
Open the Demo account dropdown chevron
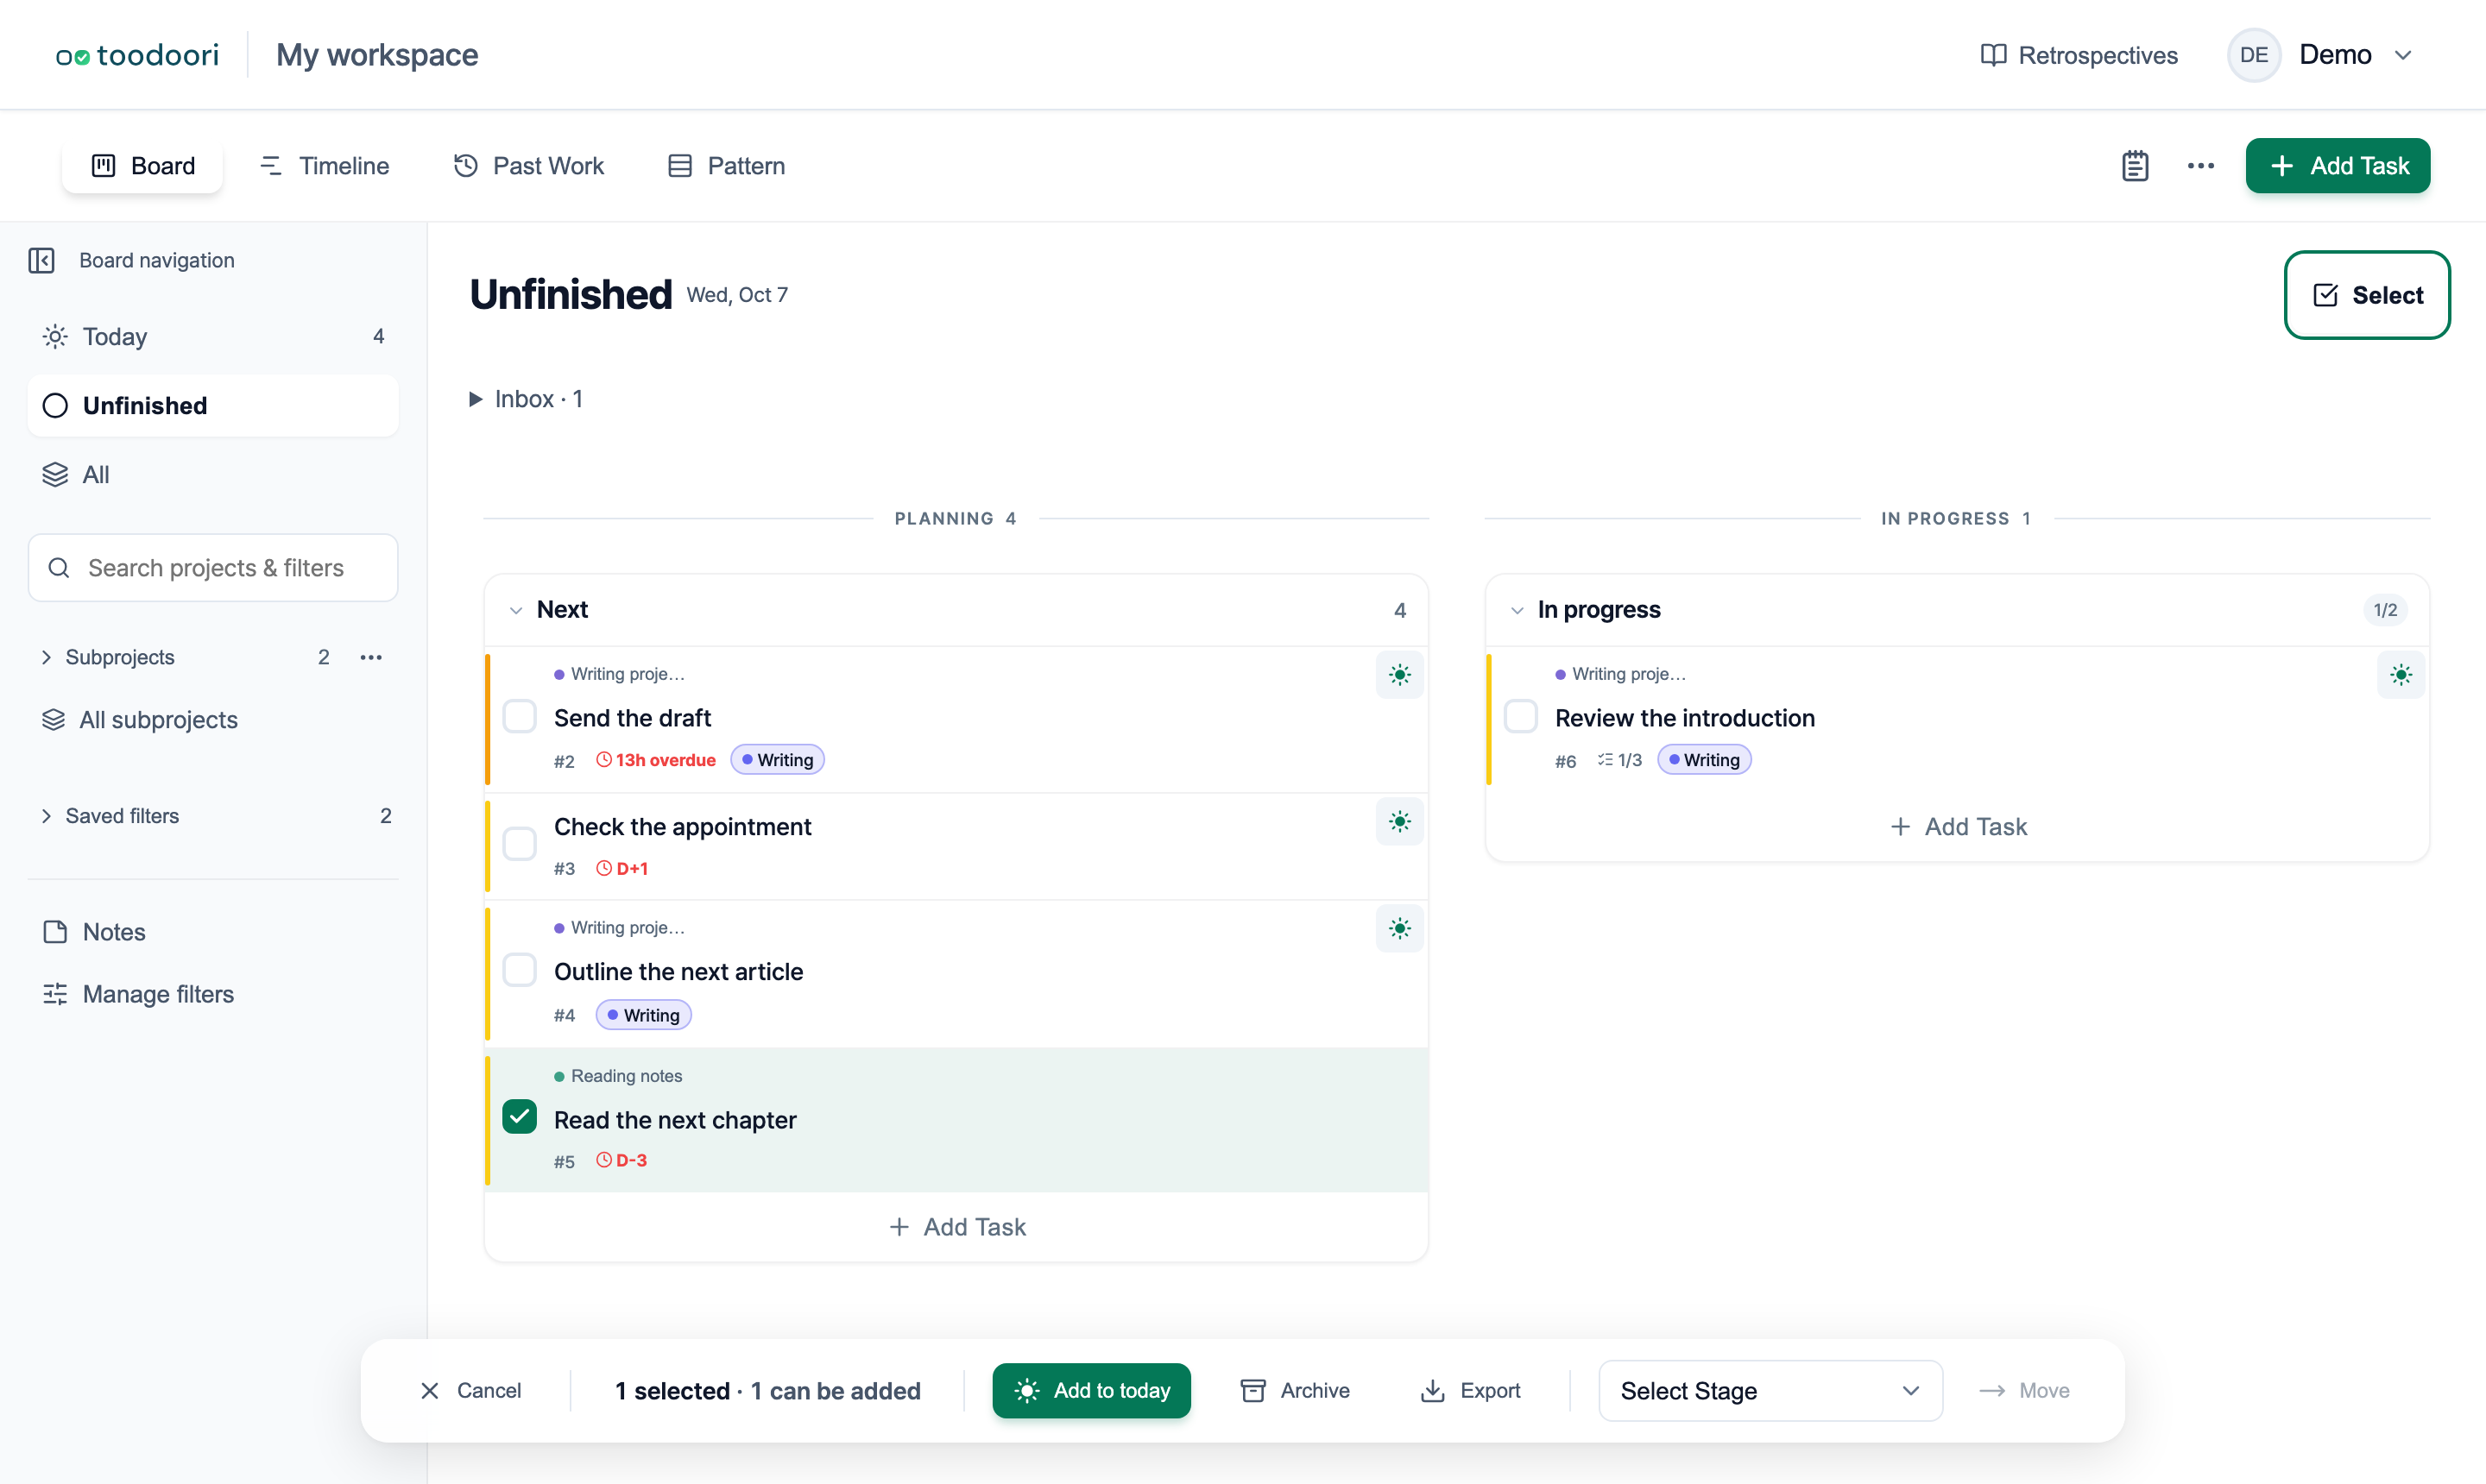coord(2403,55)
